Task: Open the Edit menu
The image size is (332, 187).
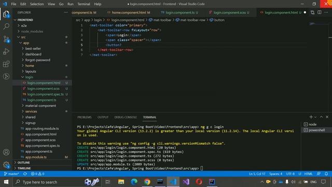Action: (23, 4)
